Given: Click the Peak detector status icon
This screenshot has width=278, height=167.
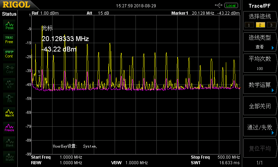Looking at the screenshot, I should point(9,25).
